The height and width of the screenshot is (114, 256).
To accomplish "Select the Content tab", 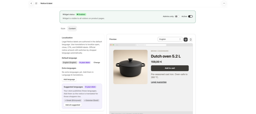I will 72,28.
